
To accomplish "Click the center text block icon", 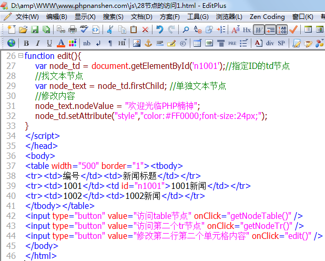I will pyautogui.click(x=209, y=43).
